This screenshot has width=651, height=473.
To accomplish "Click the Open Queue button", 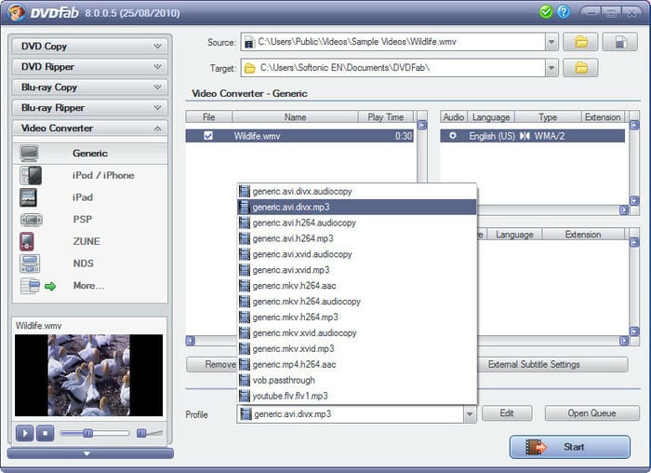I will pyautogui.click(x=591, y=413).
